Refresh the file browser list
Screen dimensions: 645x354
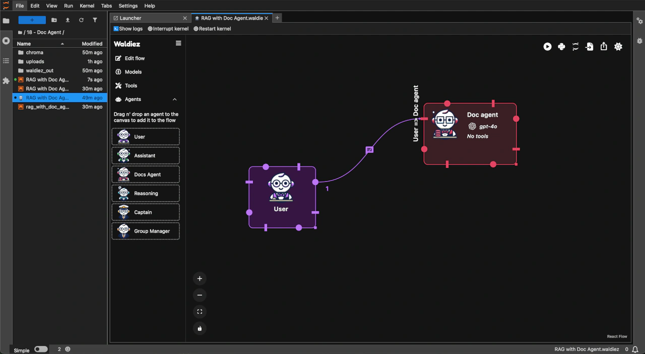81,20
